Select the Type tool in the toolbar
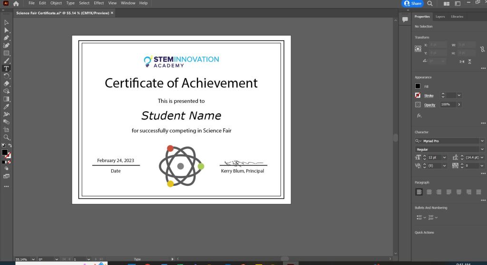Image resolution: width=487 pixels, height=265 pixels. [6, 68]
